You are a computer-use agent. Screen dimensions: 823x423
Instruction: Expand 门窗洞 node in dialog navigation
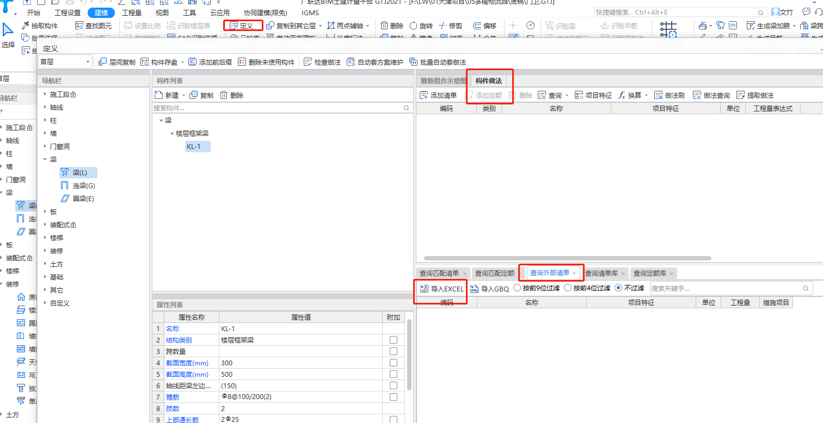pyautogui.click(x=45, y=146)
